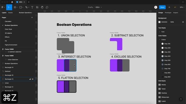Image resolution: width=186 pixels, height=104 pixels.
Task: Select the Text tool
Action: pyautogui.click(x=32, y=7)
